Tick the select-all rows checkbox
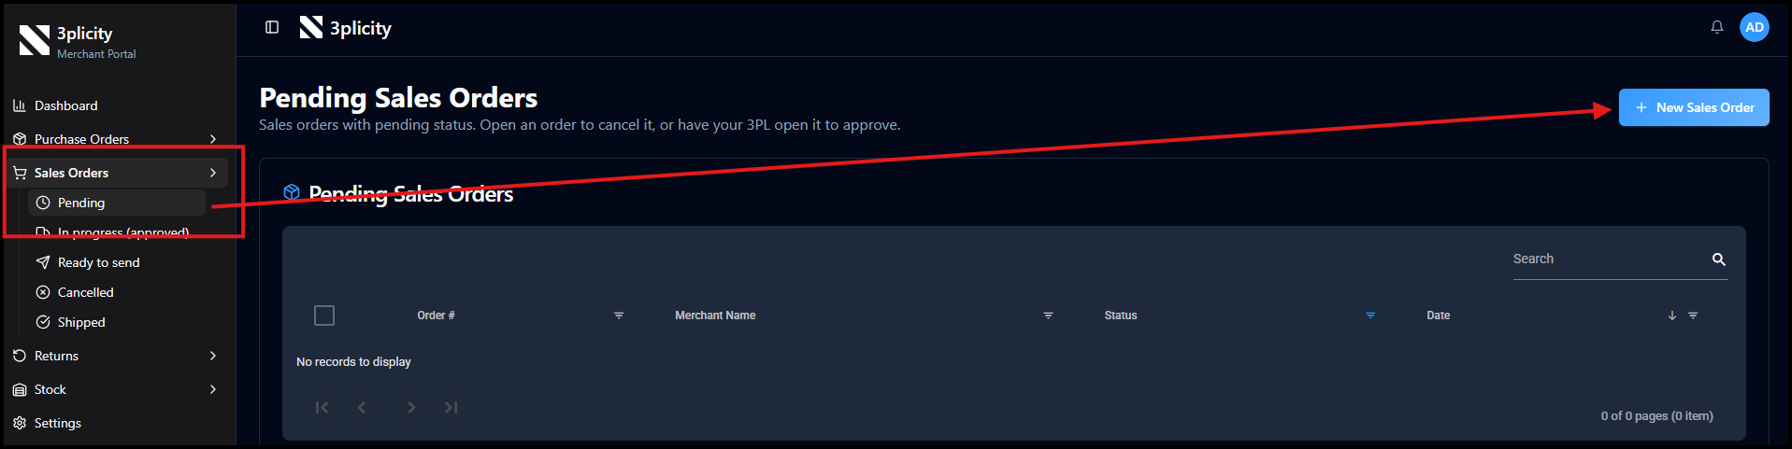The image size is (1792, 449). (324, 316)
